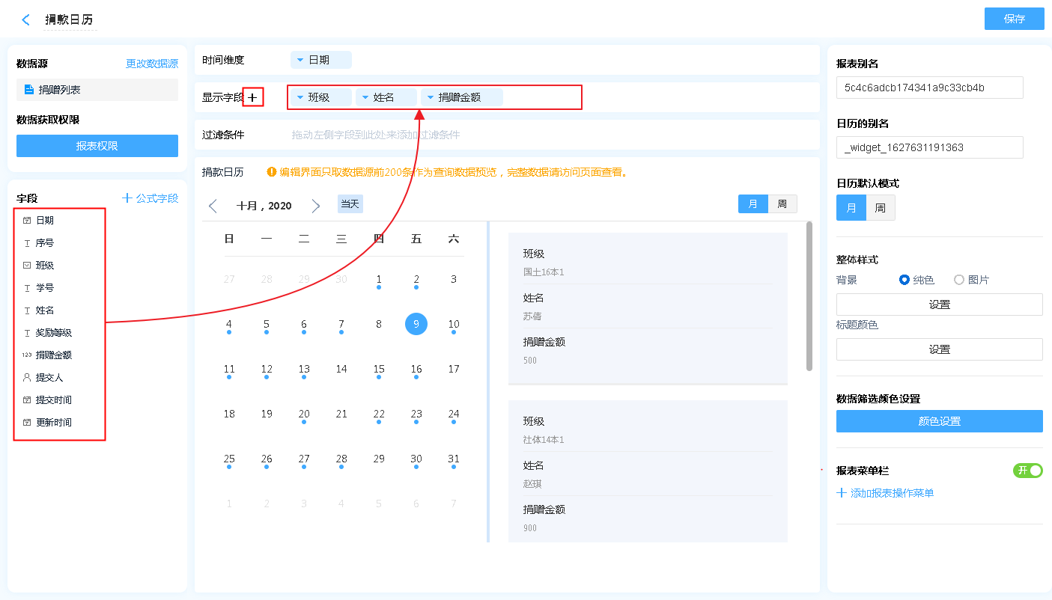This screenshot has width=1052, height=600.
Task: Set default calendar mode to 周
Action: (x=881, y=208)
